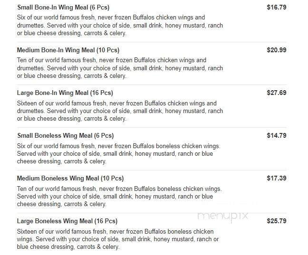The width and height of the screenshot is (308, 255).
Task: Click the Small Bone-In Wing Meal description text
Action: tap(119, 26)
